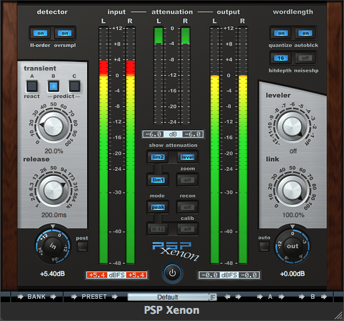Screen dimensions: 344x321
Task: Select the K-12 mode button
Action: (158, 229)
